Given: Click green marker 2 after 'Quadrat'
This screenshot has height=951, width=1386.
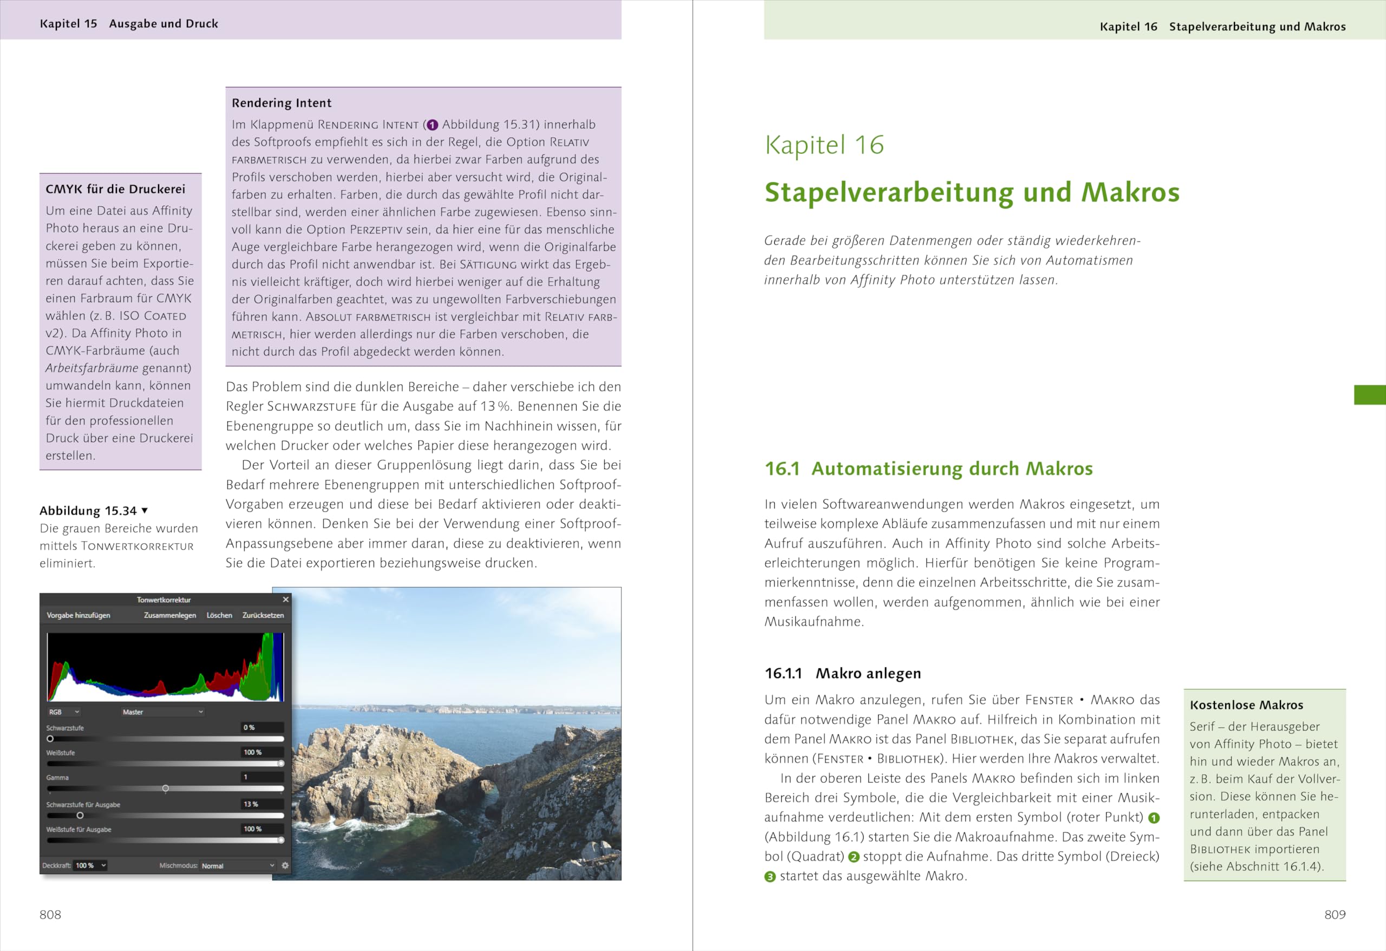Looking at the screenshot, I should point(853,857).
